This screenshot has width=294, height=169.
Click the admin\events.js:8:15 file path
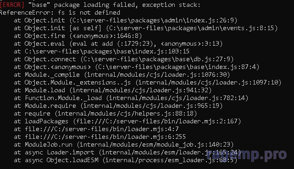pyautogui.click(x=192, y=28)
